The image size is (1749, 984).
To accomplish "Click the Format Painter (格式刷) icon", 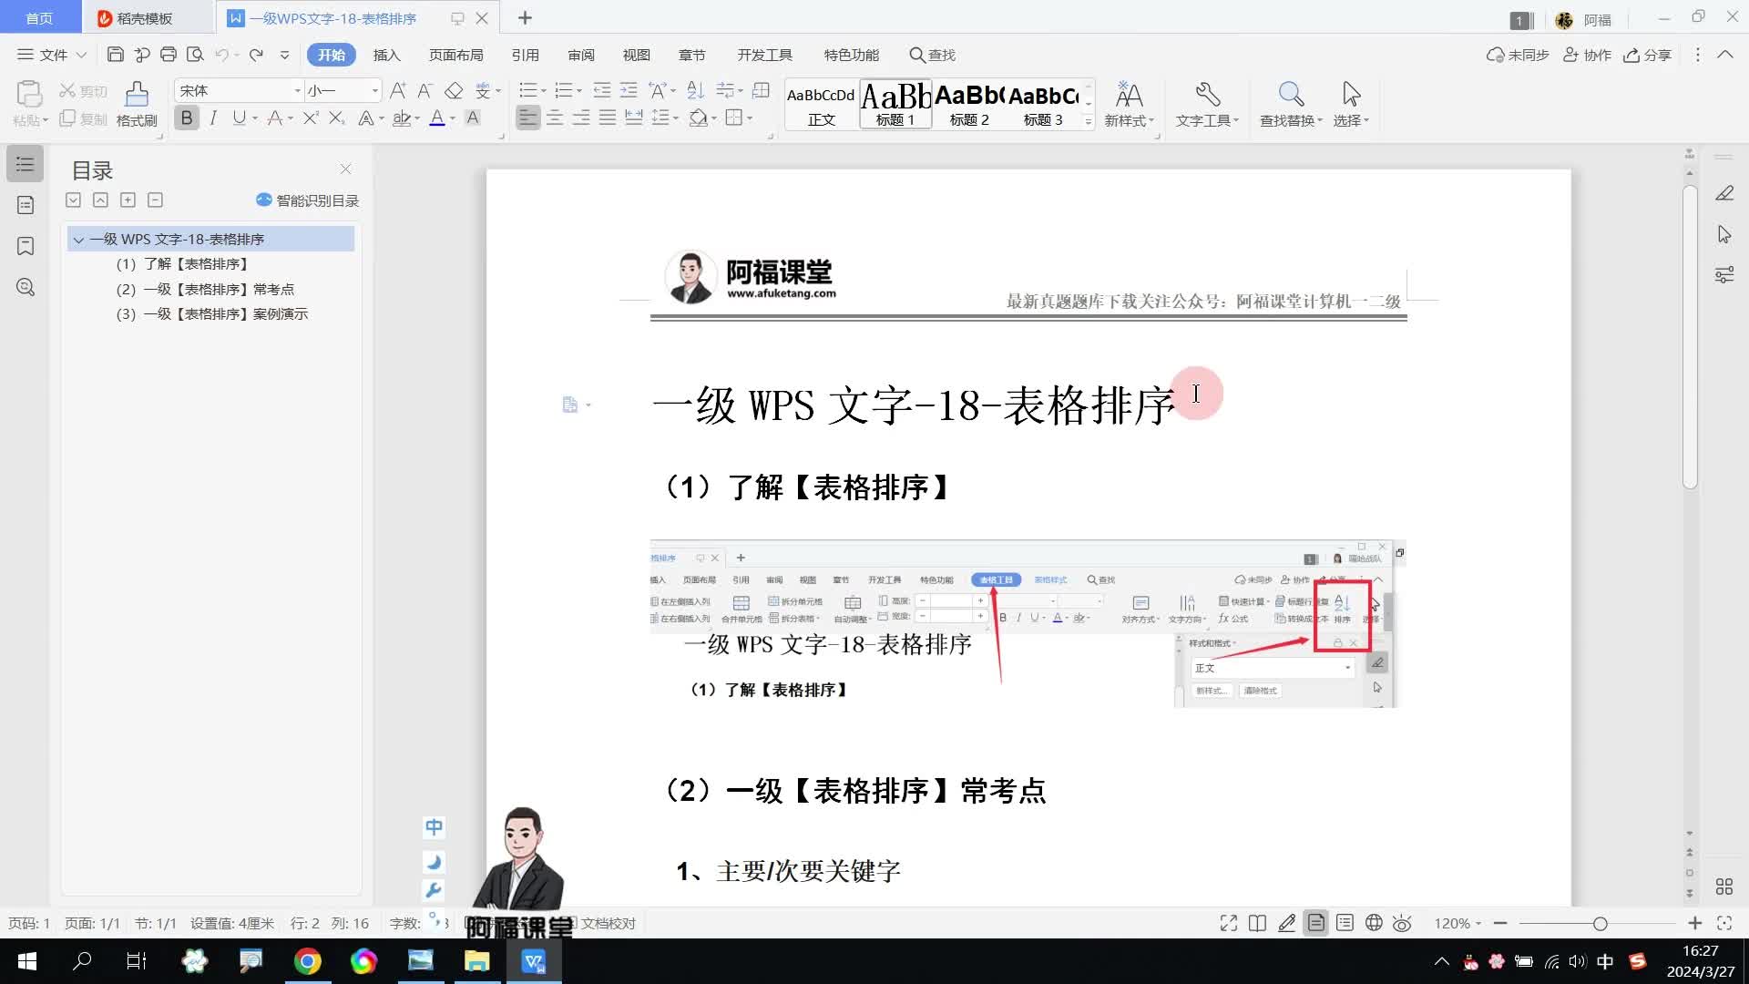I will pyautogui.click(x=137, y=95).
